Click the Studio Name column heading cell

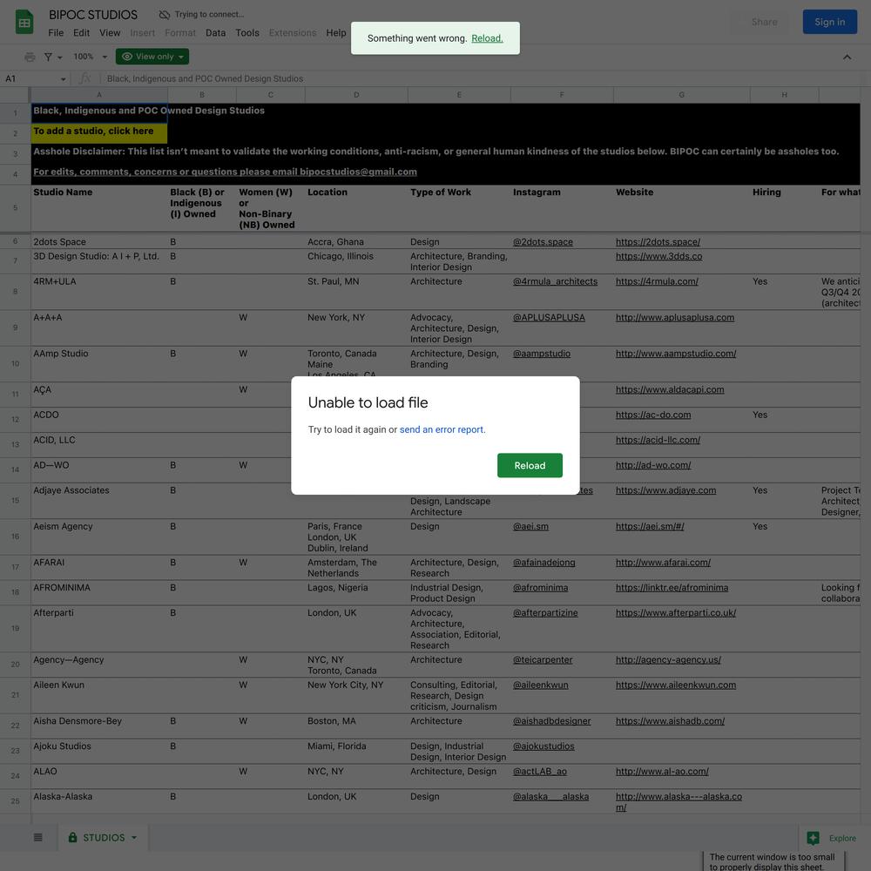point(99,208)
